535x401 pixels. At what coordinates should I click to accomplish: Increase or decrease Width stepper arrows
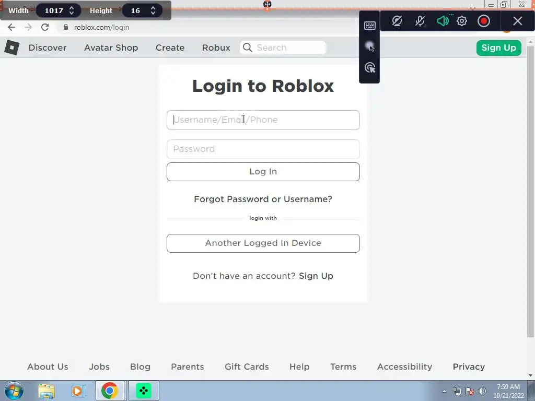pos(72,10)
